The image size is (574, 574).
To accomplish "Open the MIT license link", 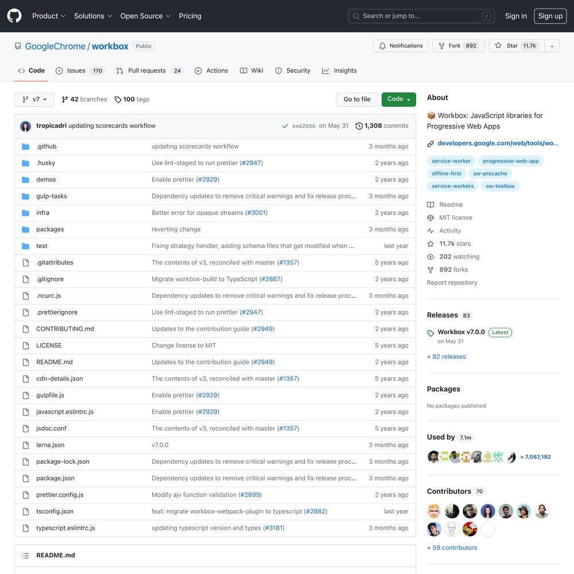I will click(455, 218).
